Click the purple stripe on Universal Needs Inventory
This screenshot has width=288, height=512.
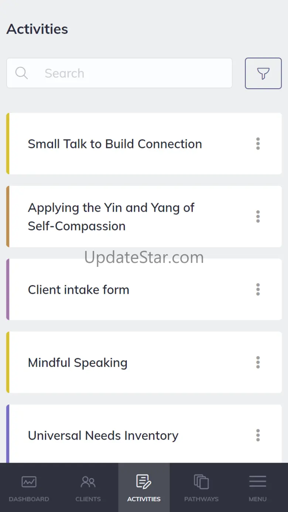pyautogui.click(x=8, y=434)
